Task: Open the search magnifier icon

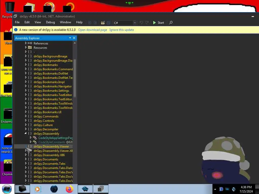Action: point(171,22)
